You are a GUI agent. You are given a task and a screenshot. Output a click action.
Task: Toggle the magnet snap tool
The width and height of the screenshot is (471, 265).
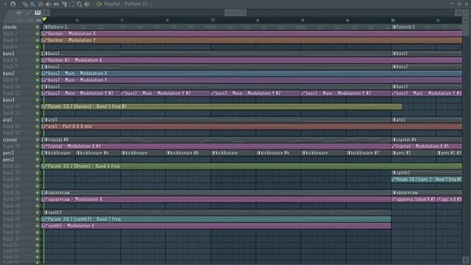[x=13, y=4]
